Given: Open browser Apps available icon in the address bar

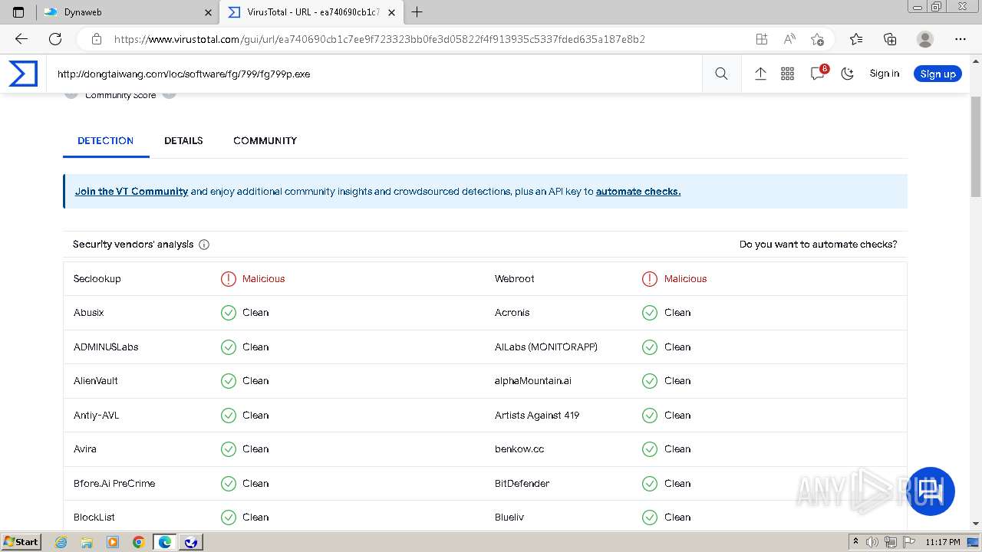Looking at the screenshot, I should [x=761, y=39].
